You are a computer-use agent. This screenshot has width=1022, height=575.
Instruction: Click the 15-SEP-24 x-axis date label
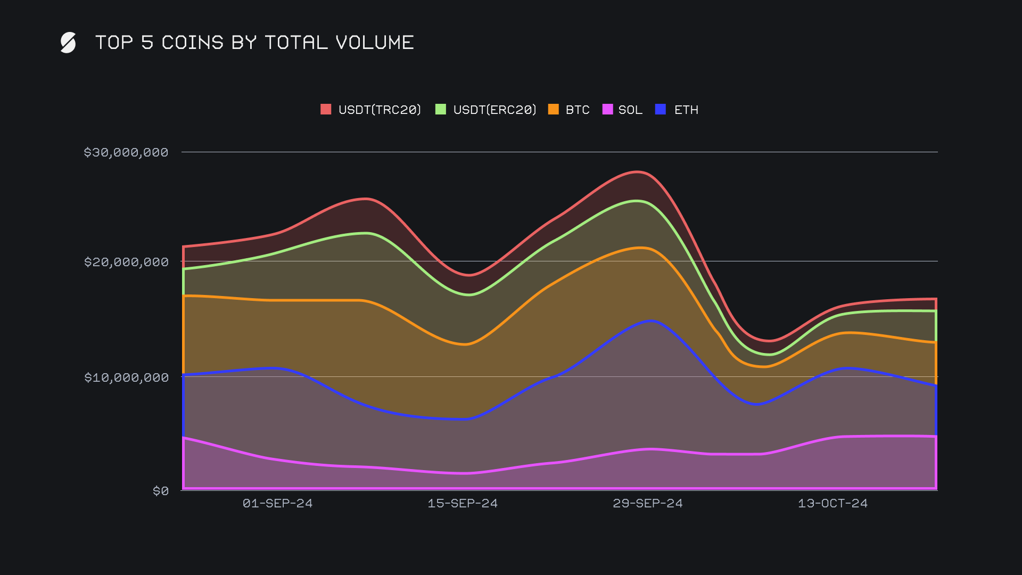463,503
